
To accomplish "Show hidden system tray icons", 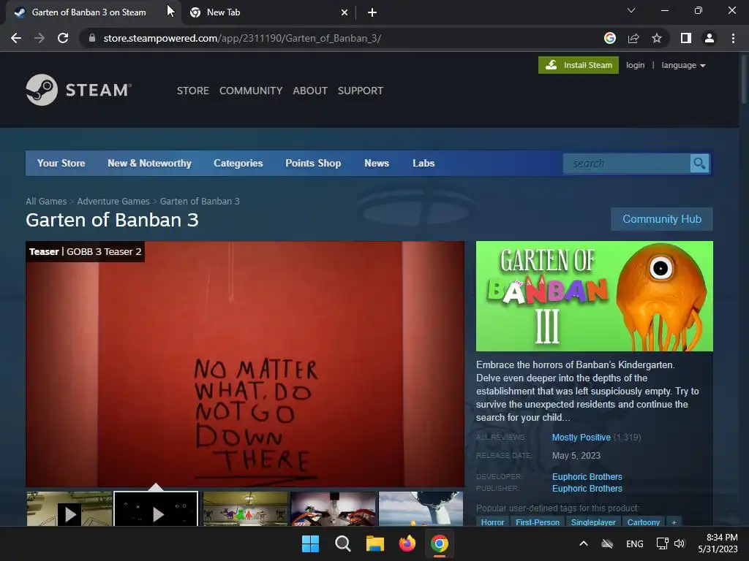I will pyautogui.click(x=583, y=543).
